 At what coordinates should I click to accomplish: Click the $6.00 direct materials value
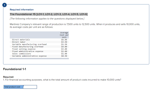64,40
